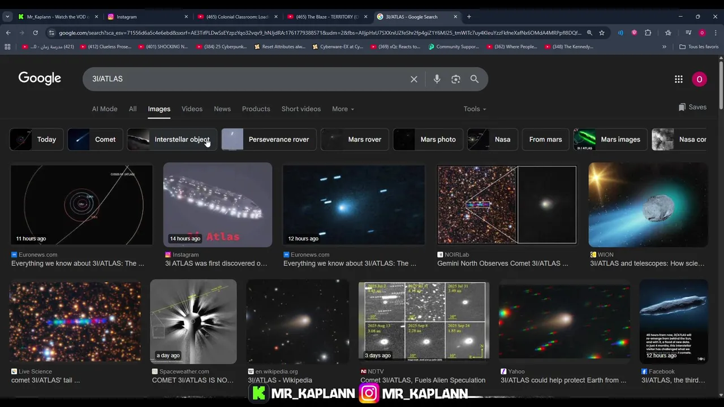Open Facebook Oumuamua-style image thumbnail

click(x=674, y=322)
